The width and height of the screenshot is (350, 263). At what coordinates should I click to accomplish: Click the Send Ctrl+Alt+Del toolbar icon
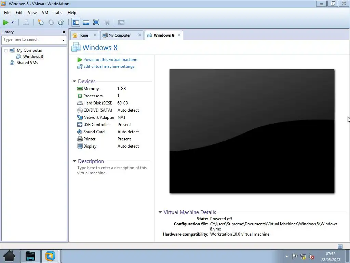tap(26, 22)
